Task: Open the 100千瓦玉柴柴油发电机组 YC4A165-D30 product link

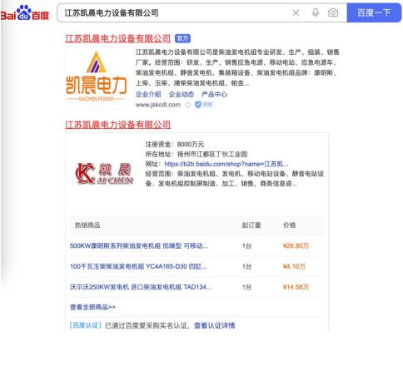Action: [x=138, y=266]
